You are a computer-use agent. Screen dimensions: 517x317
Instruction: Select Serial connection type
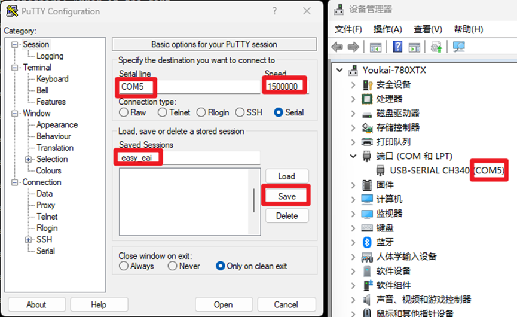[x=279, y=112]
